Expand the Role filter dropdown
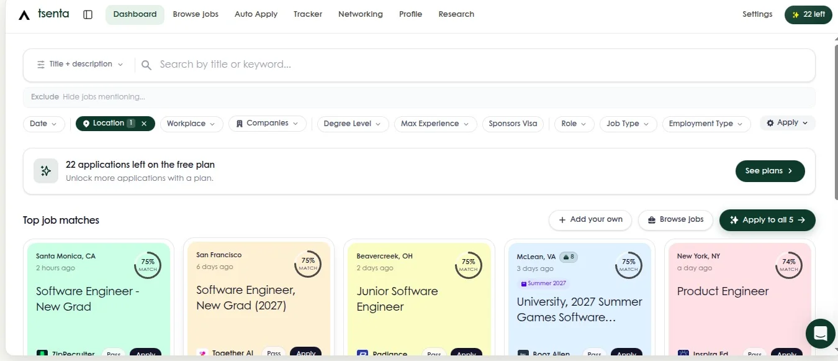The image size is (838, 361). [574, 124]
